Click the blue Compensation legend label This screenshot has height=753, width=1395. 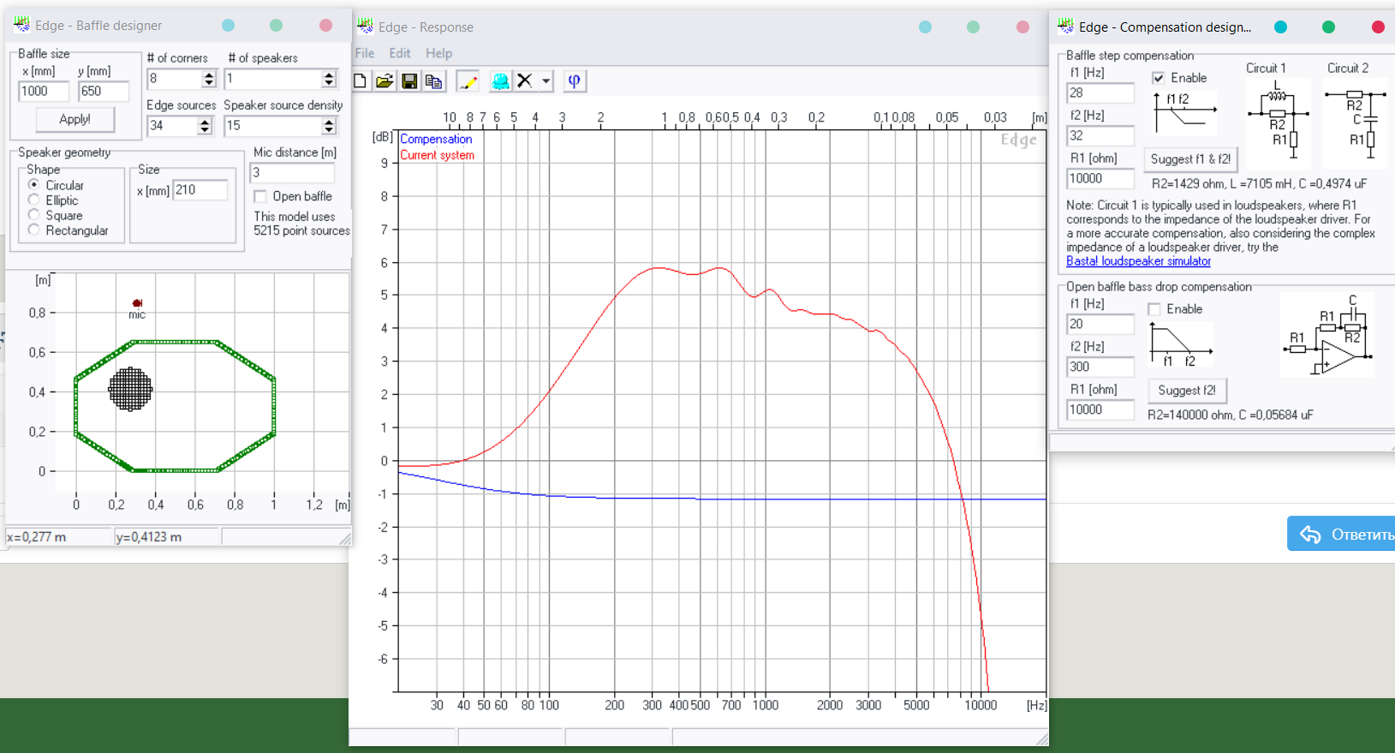436,139
